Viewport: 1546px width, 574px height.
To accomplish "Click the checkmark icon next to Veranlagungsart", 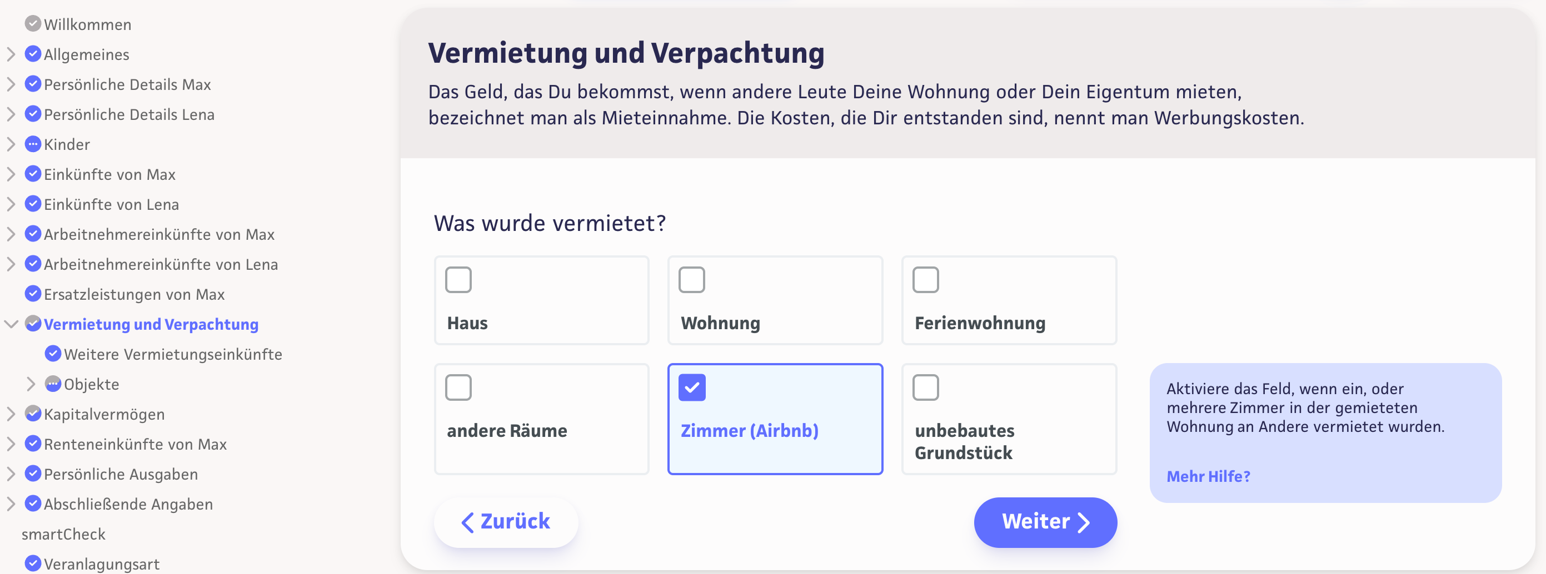I will (x=33, y=563).
